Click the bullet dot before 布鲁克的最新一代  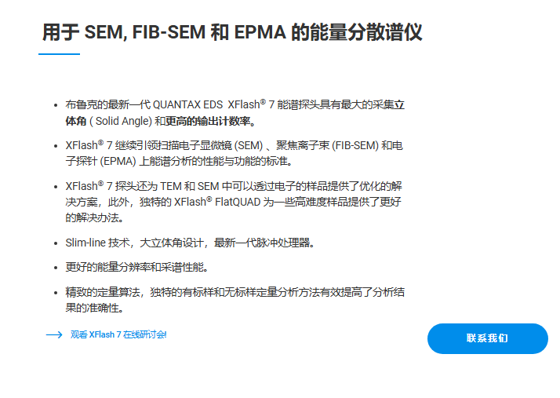tap(56, 105)
